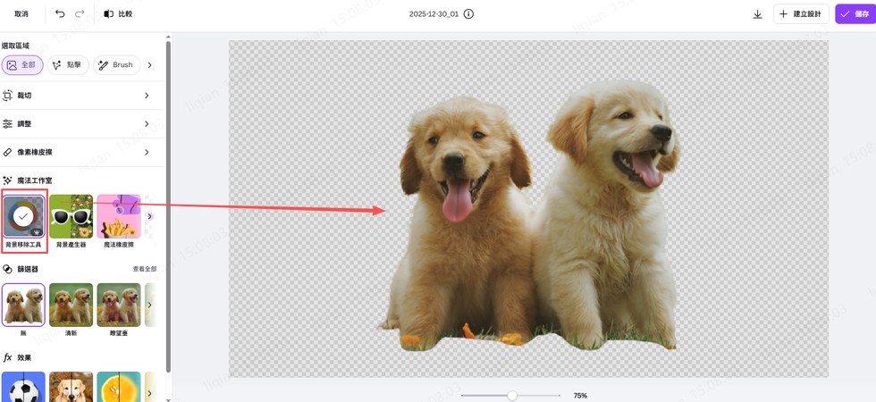The height and width of the screenshot is (402, 876).
Task: Open the info icon beside file name
Action: tap(468, 14)
